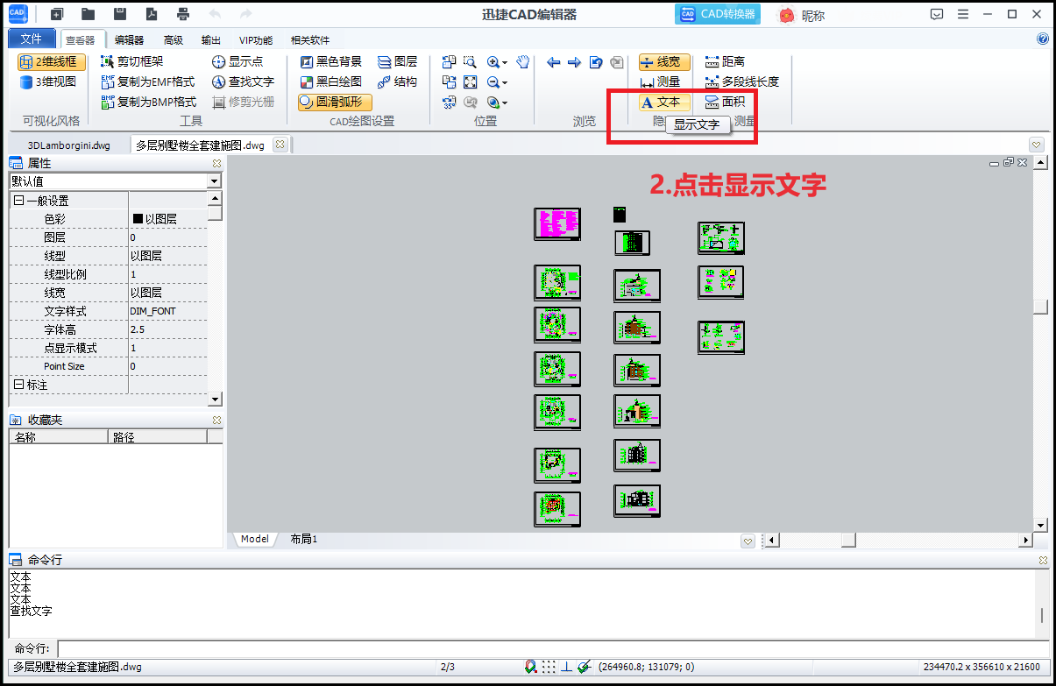Click 复制为BMP格式 copy tool
The height and width of the screenshot is (686, 1056).
pos(148,102)
